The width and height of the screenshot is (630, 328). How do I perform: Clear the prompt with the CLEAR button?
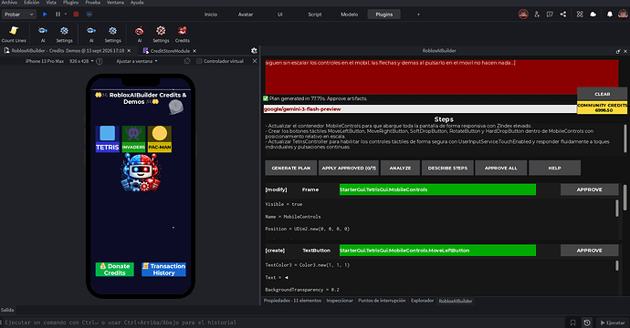tap(602, 94)
